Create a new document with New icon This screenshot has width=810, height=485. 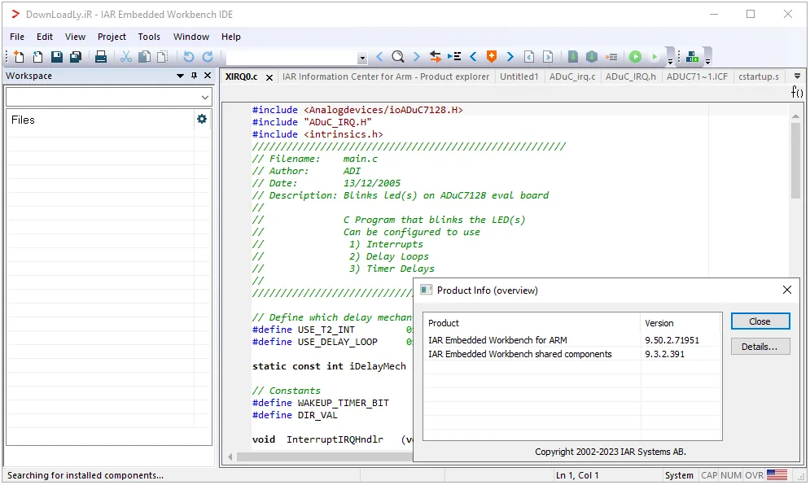pyautogui.click(x=19, y=57)
